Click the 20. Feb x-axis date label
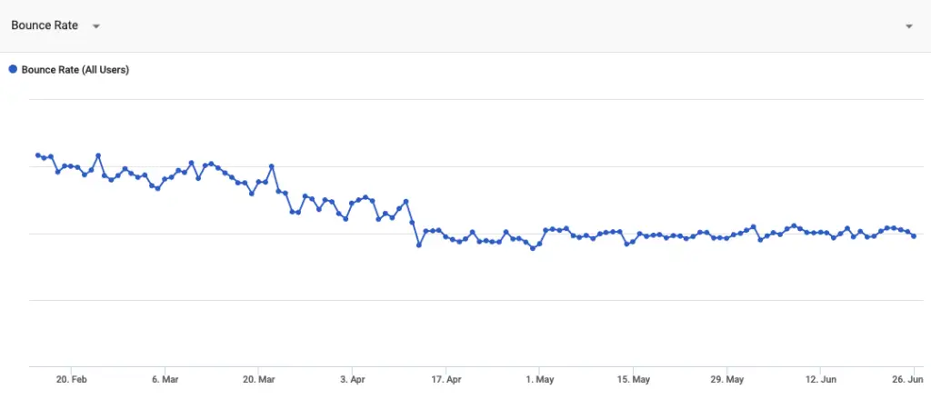 [x=71, y=379]
